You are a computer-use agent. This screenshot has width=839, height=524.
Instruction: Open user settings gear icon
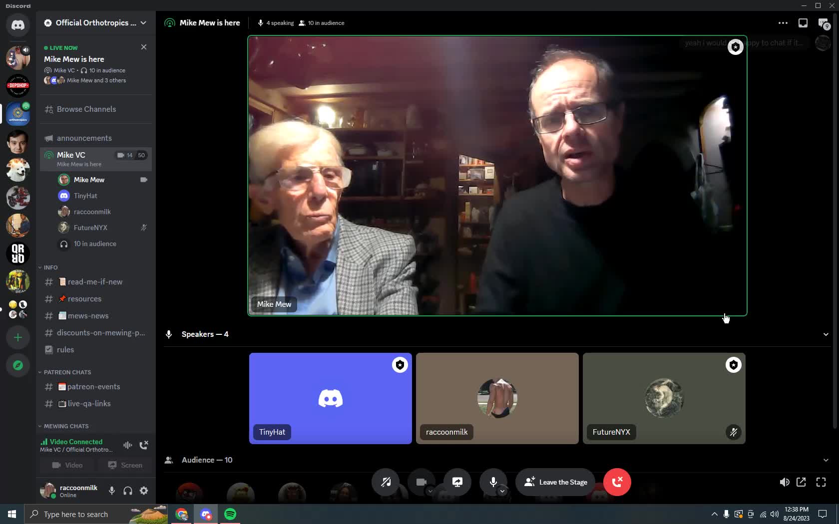tap(144, 491)
